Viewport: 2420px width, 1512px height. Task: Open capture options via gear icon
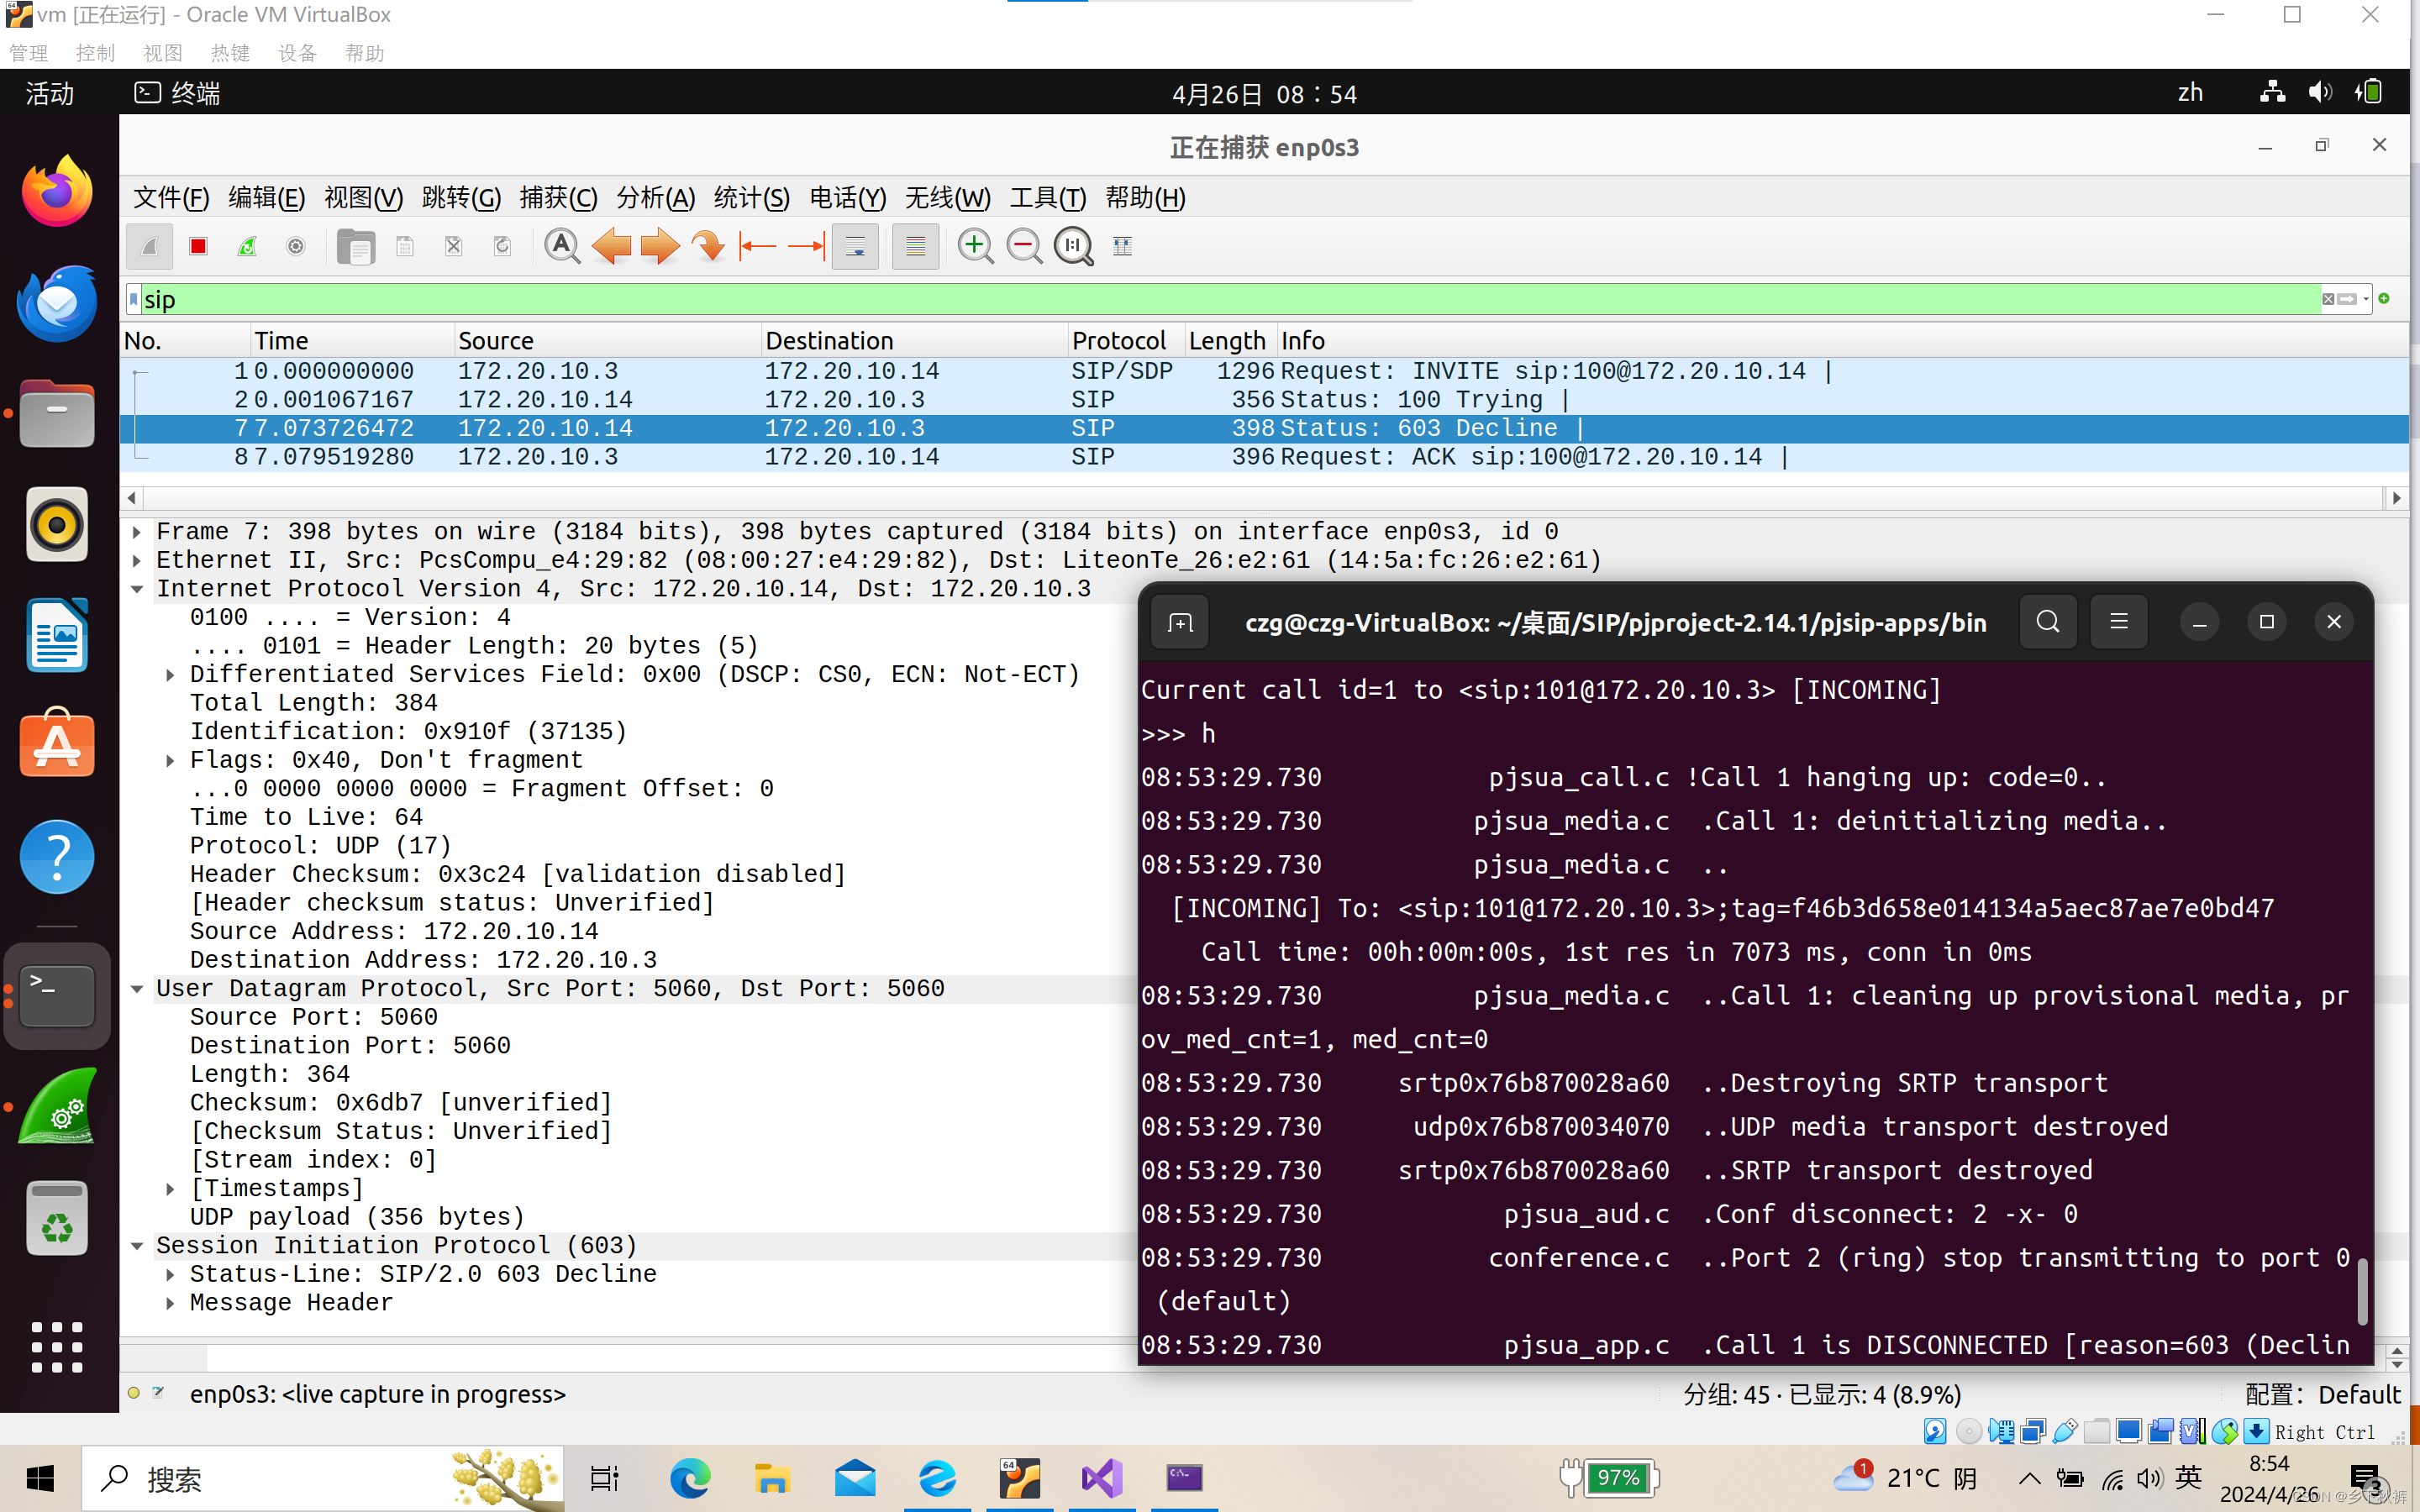296,246
